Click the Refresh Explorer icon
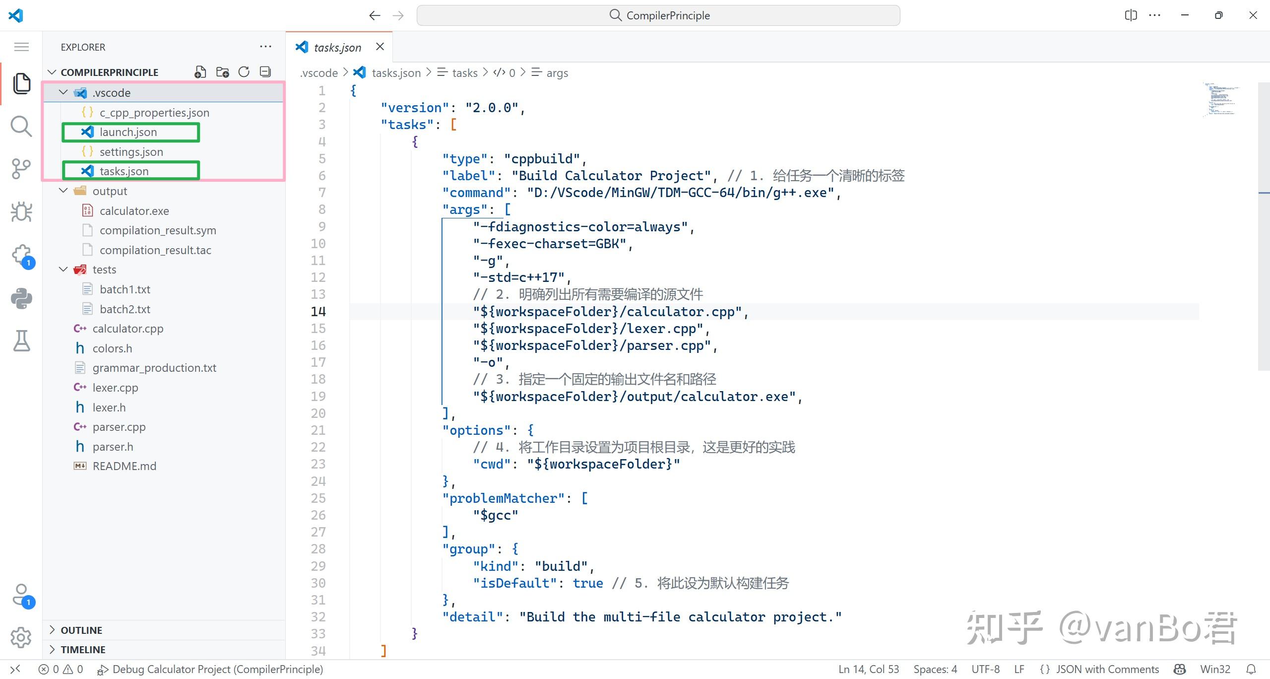This screenshot has width=1270, height=679. (244, 71)
